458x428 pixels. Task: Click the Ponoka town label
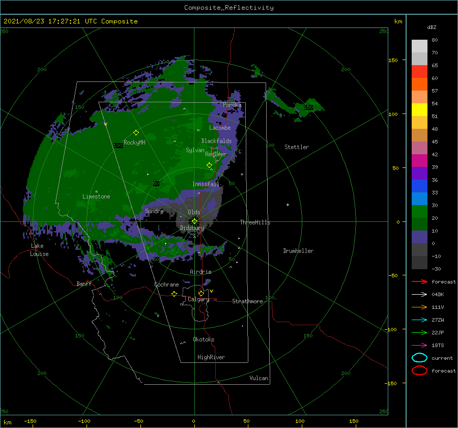232,105
